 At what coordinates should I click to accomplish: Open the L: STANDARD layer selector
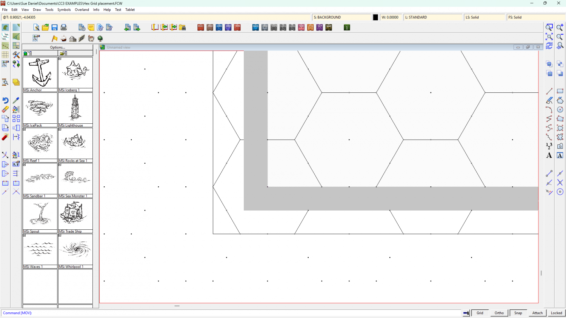pyautogui.click(x=432, y=17)
